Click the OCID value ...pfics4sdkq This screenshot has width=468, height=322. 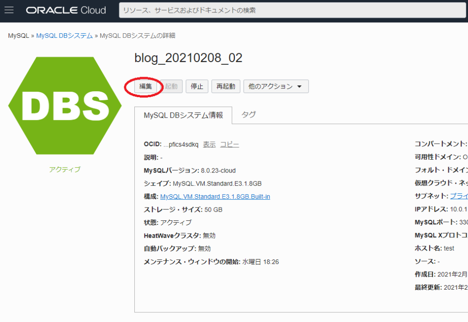(181, 145)
